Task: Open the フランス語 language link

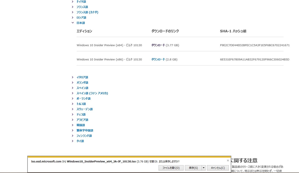Action: 82,7
